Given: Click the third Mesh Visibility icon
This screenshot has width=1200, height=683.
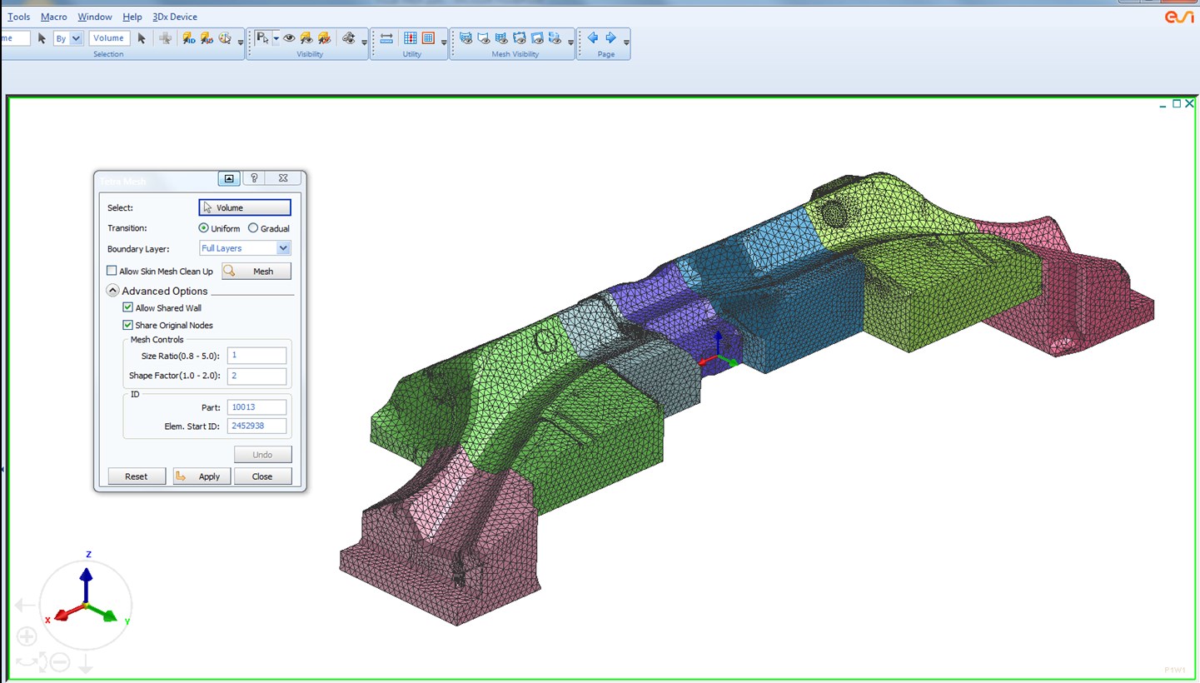Looking at the screenshot, I should 501,38.
